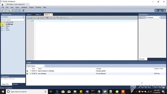Click the add snippet icon in SQL Additions
Screen dimensions: 167x94
[140, 18]
